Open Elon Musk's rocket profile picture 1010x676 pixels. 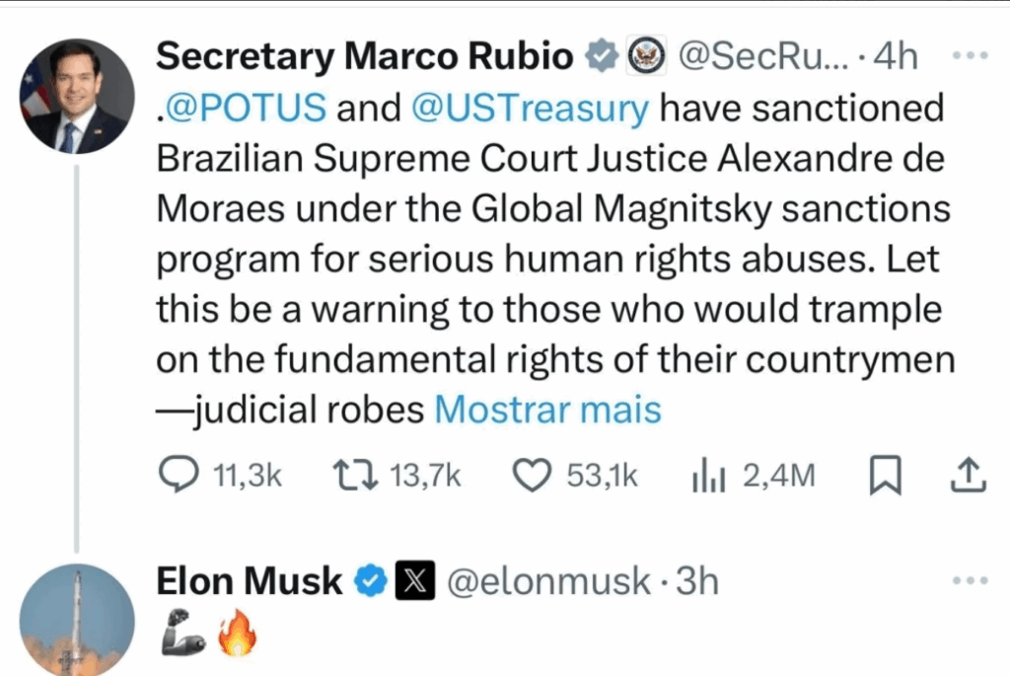pos(76,619)
